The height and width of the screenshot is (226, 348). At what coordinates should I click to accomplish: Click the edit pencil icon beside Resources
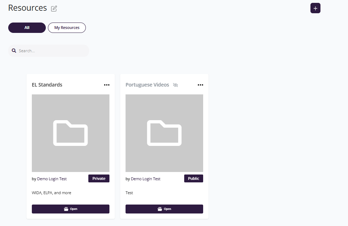(x=54, y=9)
